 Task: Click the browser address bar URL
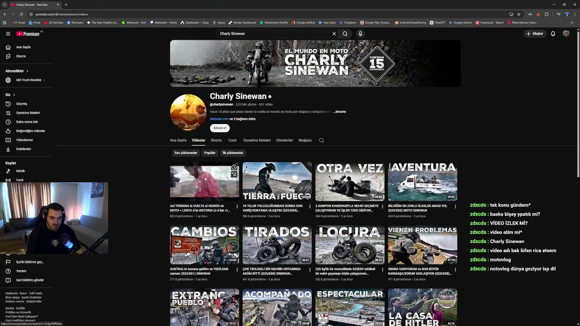click(x=62, y=14)
